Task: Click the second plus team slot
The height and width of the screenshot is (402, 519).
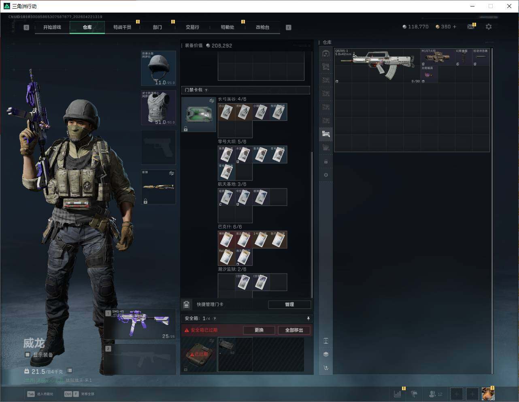Action: point(472,393)
